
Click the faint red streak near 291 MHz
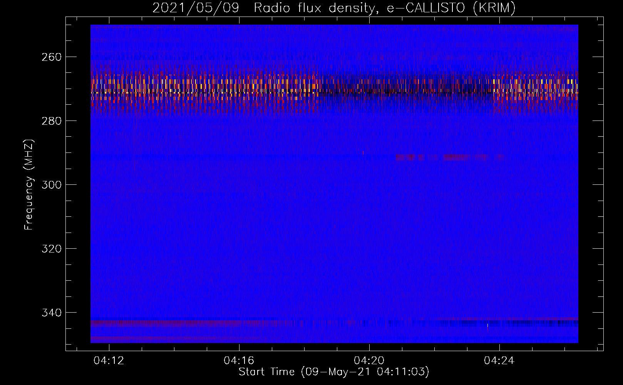pos(450,157)
